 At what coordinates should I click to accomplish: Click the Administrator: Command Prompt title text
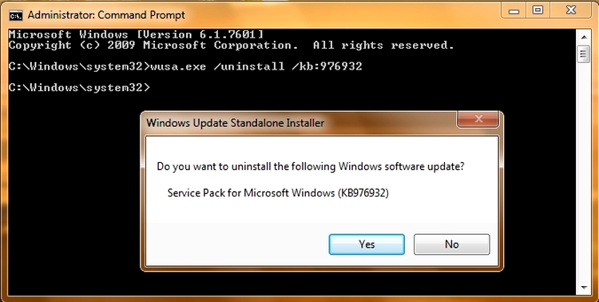[x=106, y=15]
